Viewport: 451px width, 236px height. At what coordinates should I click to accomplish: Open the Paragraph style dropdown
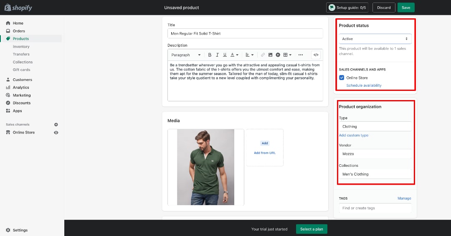tap(186, 55)
